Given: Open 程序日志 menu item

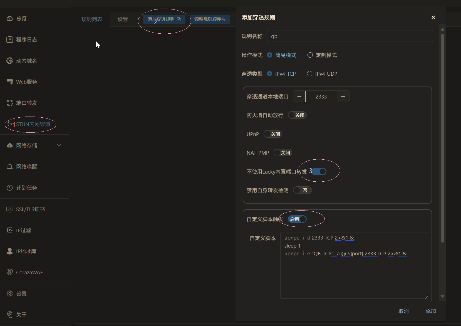Looking at the screenshot, I should (34, 39).
